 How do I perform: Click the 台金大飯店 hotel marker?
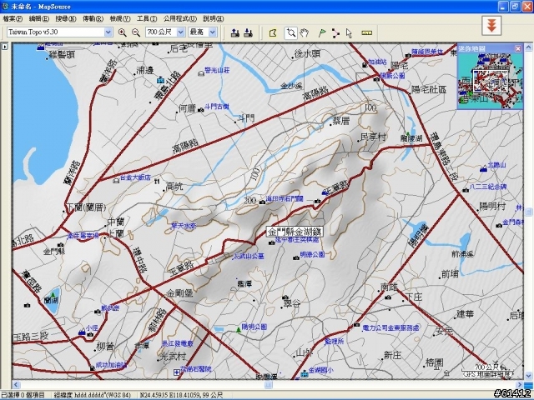116,180
